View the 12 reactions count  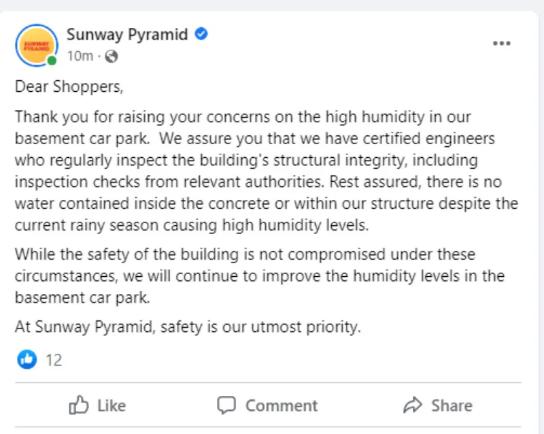(x=54, y=360)
